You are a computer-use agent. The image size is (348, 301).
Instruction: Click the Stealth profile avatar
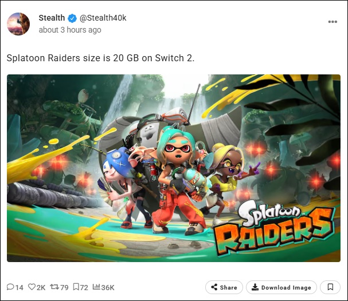[18, 24]
